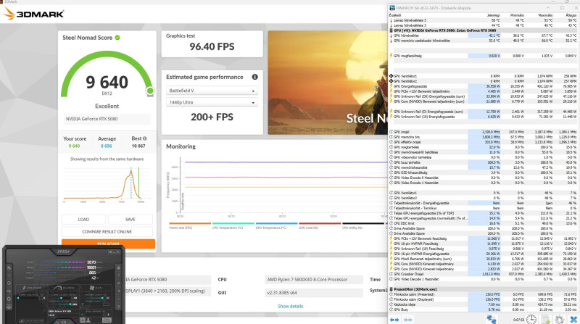
Task: Open the 1440p Ultra resolution dropdown
Action: click(212, 102)
